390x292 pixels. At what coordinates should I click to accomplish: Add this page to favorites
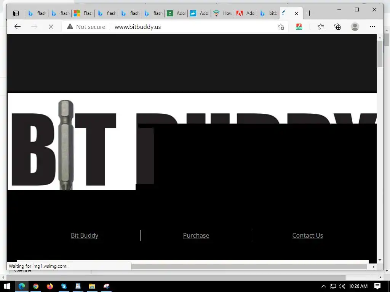[x=281, y=27]
